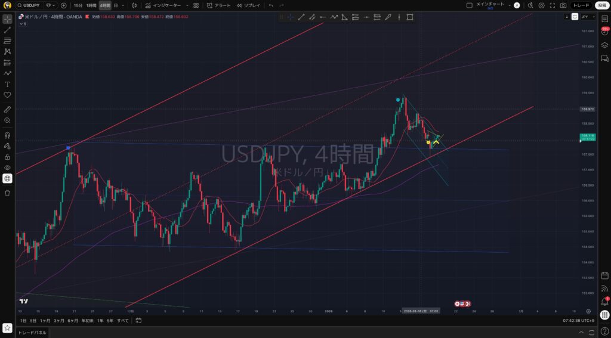The height and width of the screenshot is (338, 611).
Task: Open the user profile avatar menu
Action: coord(7,5)
